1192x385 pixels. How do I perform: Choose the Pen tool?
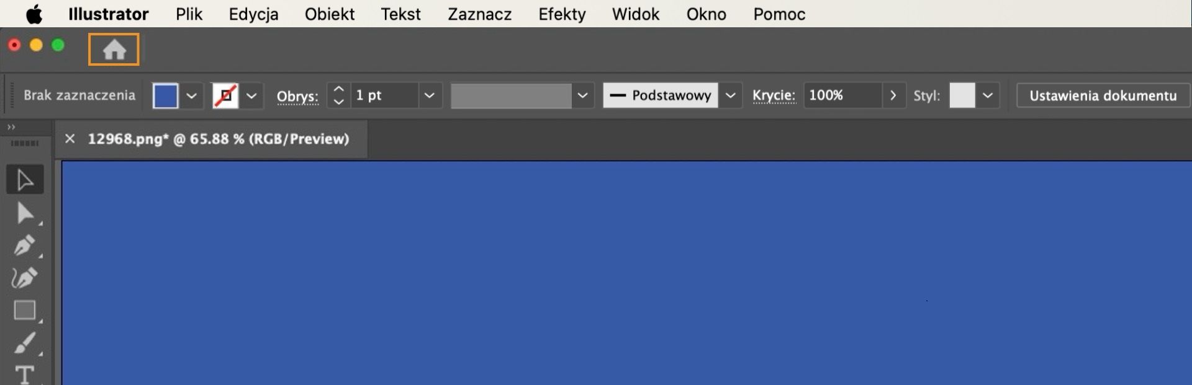coord(25,246)
